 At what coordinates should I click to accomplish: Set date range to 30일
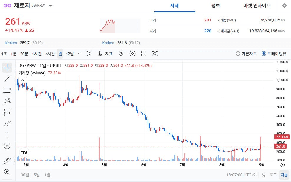pos(25,175)
